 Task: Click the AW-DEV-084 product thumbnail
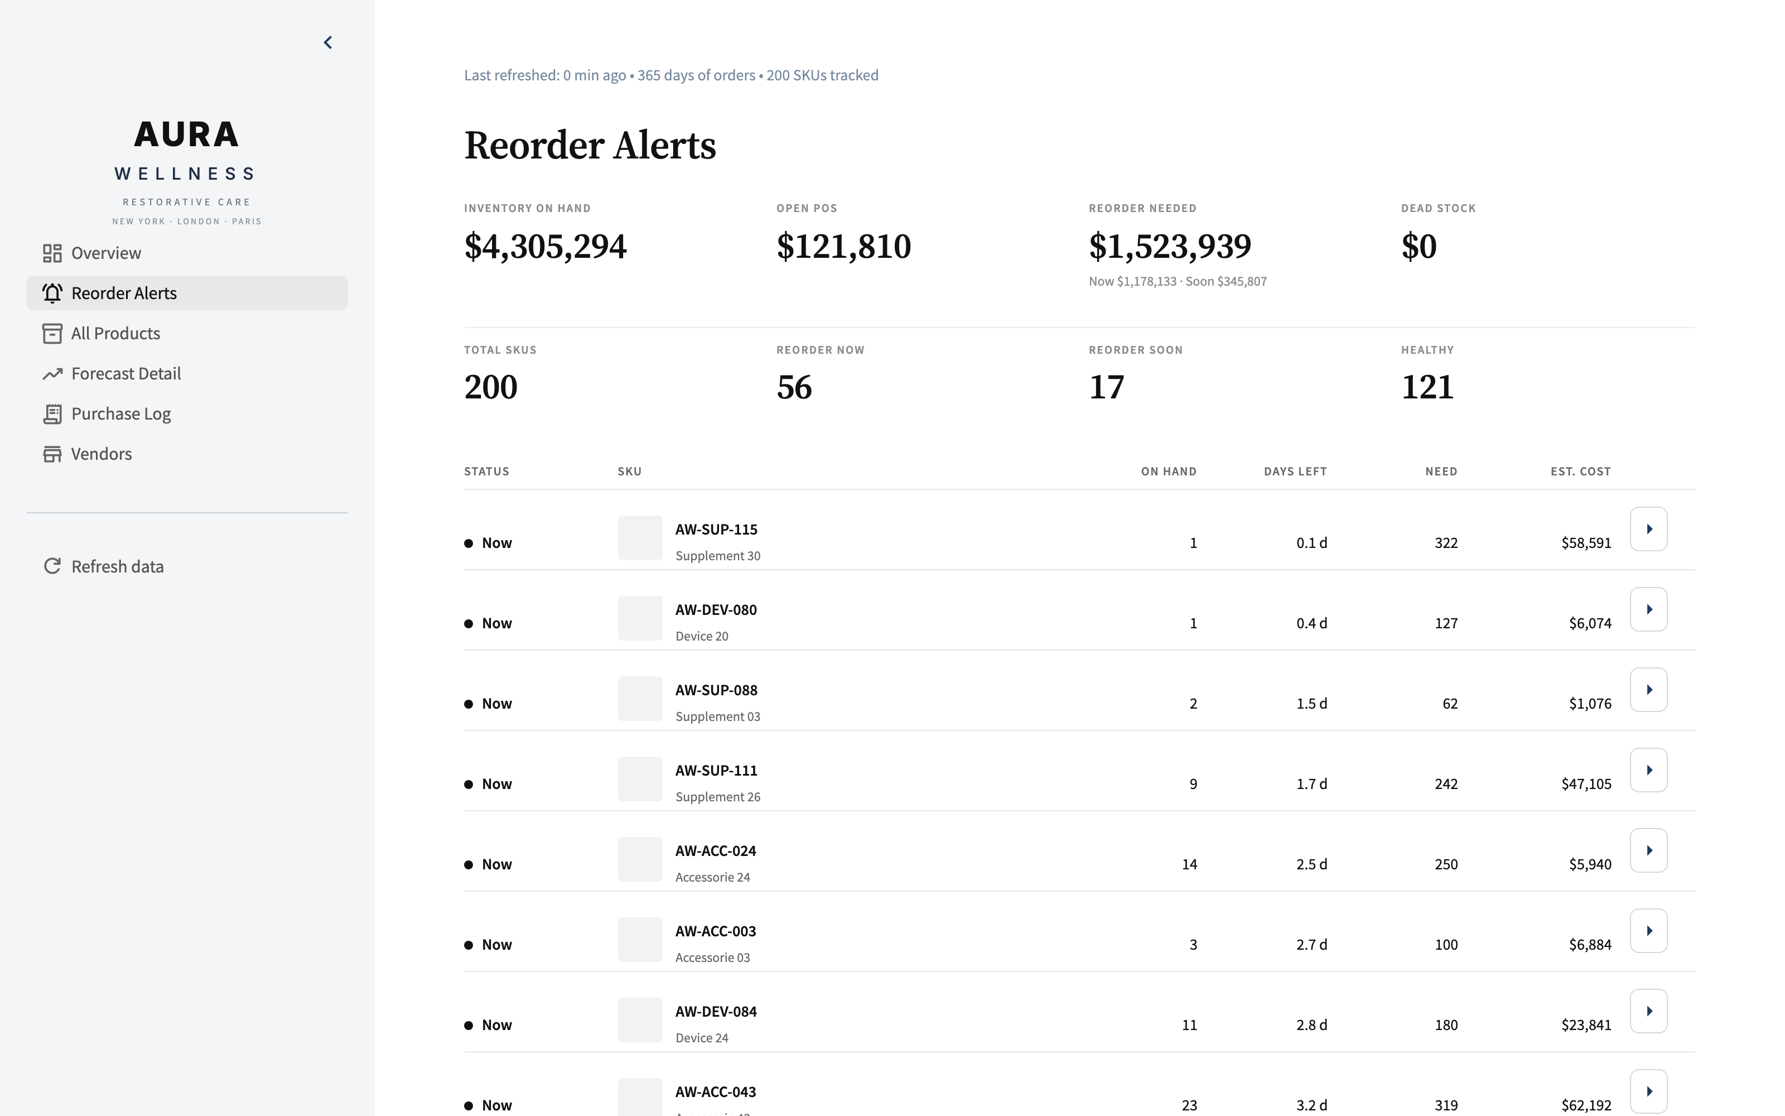coord(640,1020)
